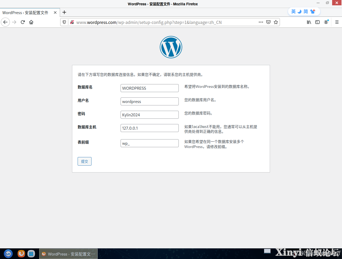342x259 pixels.
Task: Open tracking protection shield icon
Action: click(64, 22)
